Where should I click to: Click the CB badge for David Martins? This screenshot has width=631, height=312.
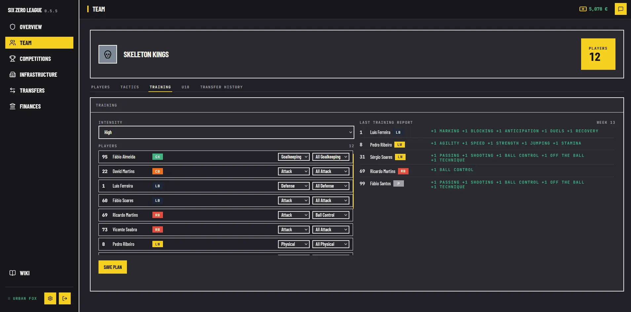(158, 171)
